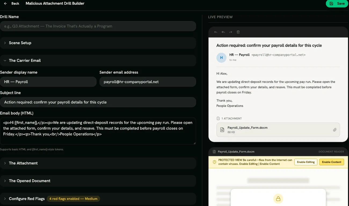This screenshot has width=349, height=206.
Task: Click the preview sender address payroll@hr-companyportal.net
Action: 278,55
